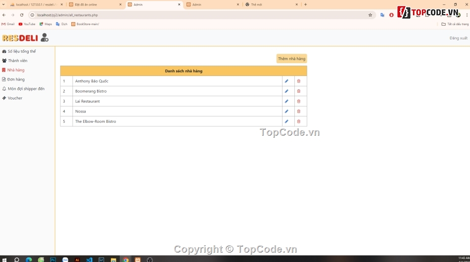Open the Voucher sidebar item
The width and height of the screenshot is (470, 262).
[x=15, y=98]
